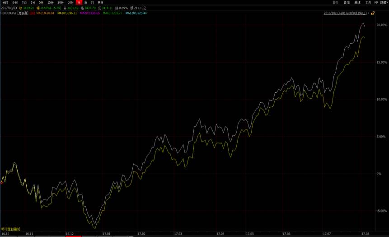Viewport: 389px width, 237px height.
Task: Select the 30分 period tab
Action: click(x=61, y=2)
